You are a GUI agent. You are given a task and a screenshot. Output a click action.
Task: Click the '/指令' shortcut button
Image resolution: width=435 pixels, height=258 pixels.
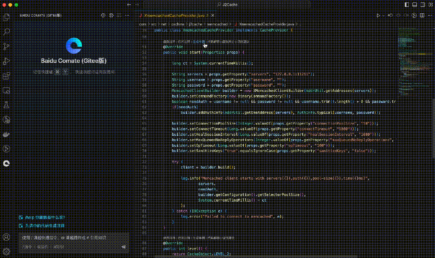[27, 247]
